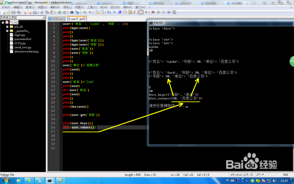Toggle word wrap in the toolbar
The height and width of the screenshot is (184, 294).
[x=108, y=12]
